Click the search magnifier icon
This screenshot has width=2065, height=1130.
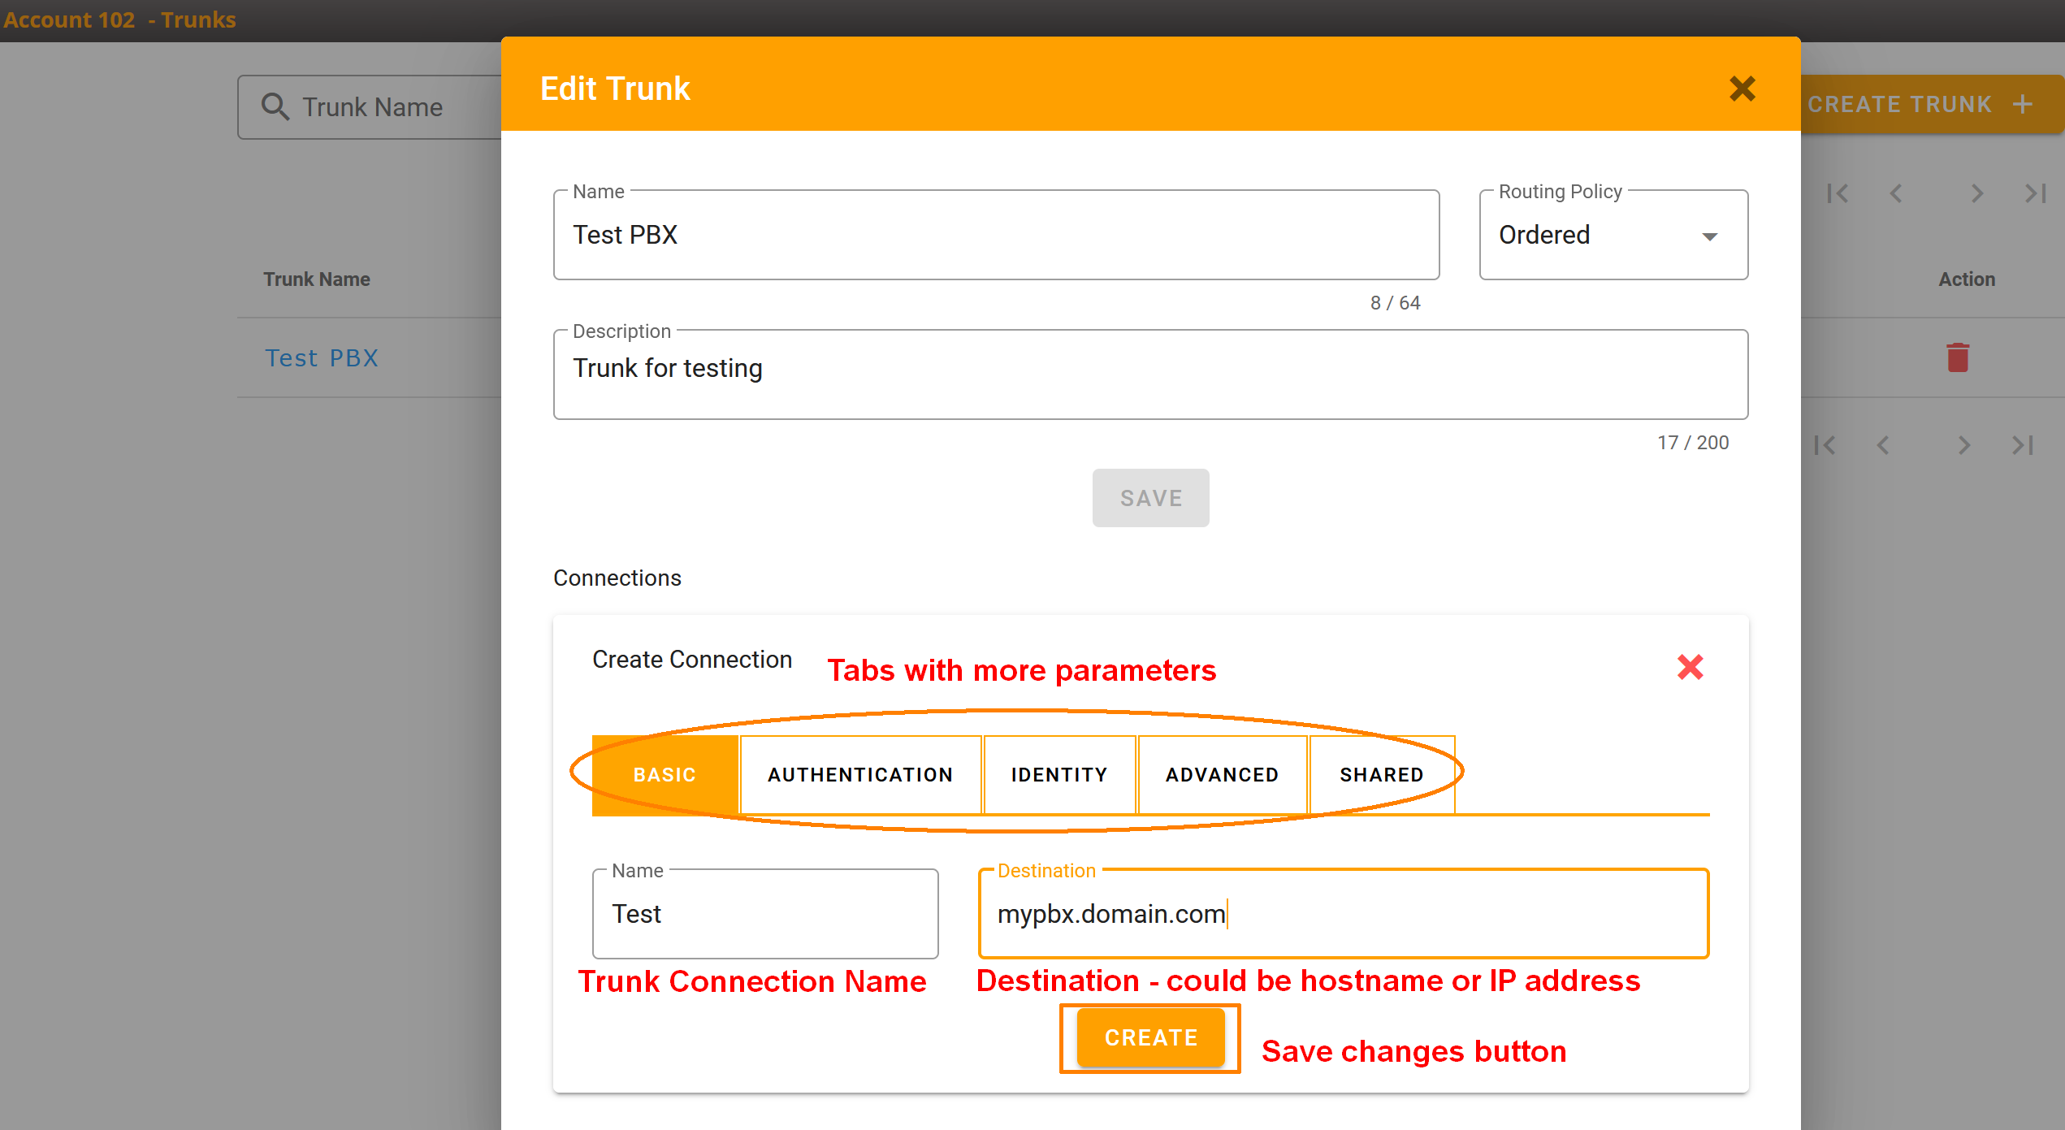(x=275, y=106)
